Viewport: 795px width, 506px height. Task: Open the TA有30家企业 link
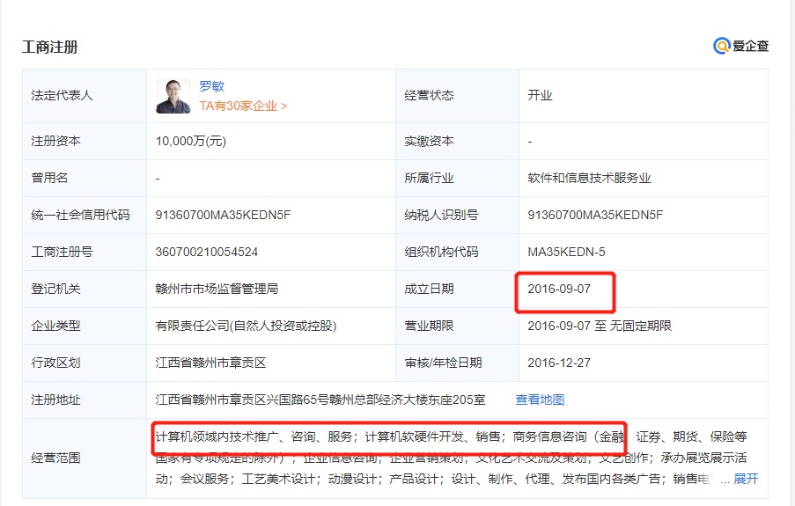(243, 106)
